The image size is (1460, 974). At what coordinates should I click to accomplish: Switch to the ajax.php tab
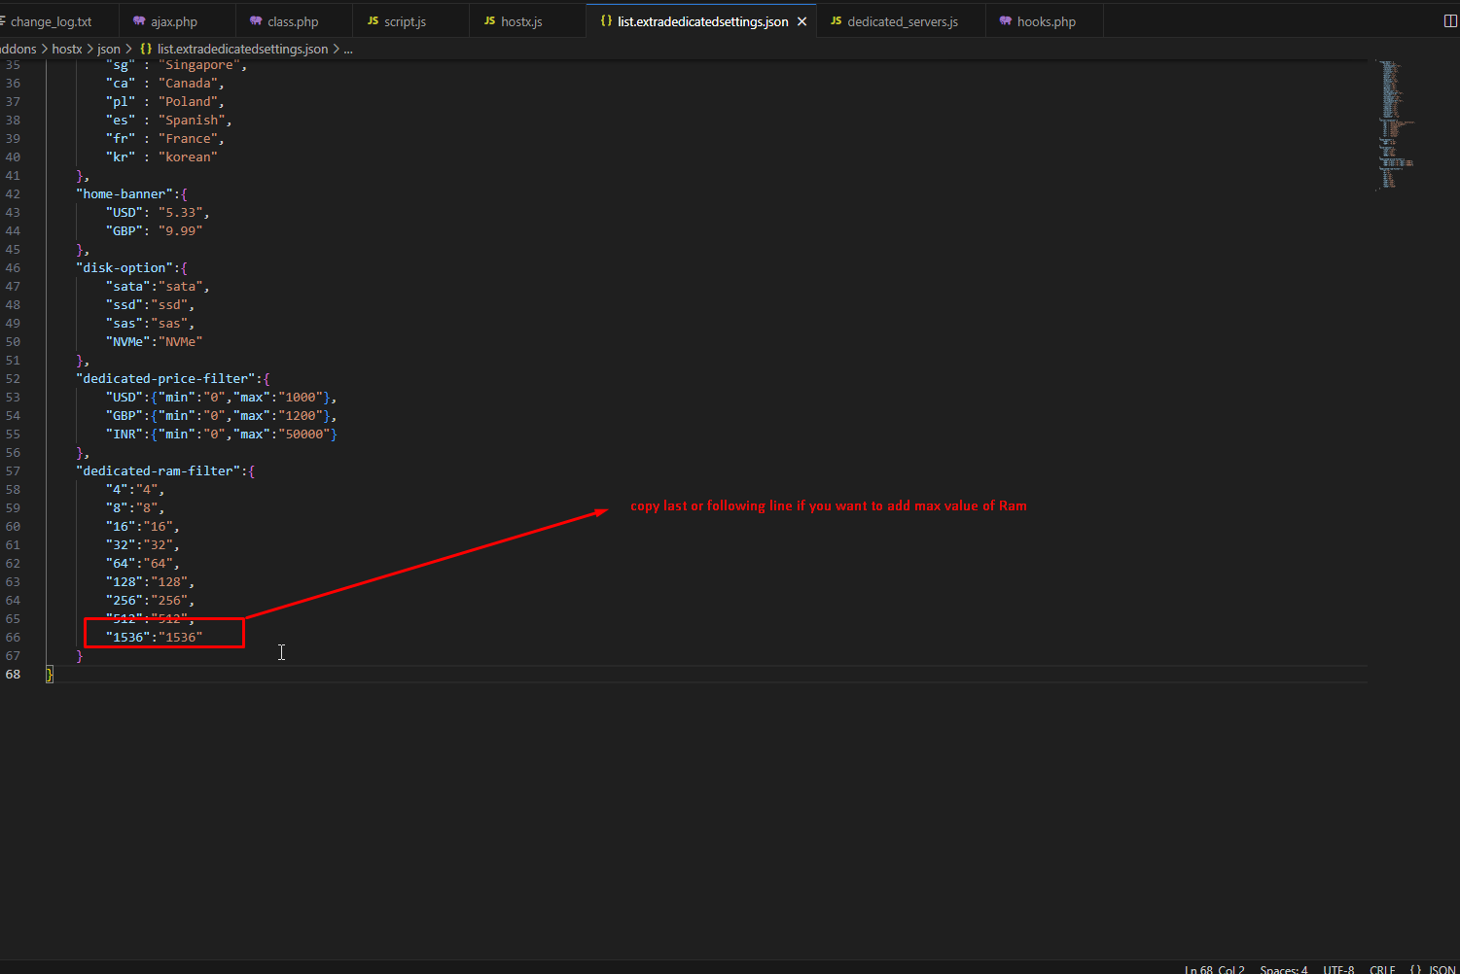[173, 21]
